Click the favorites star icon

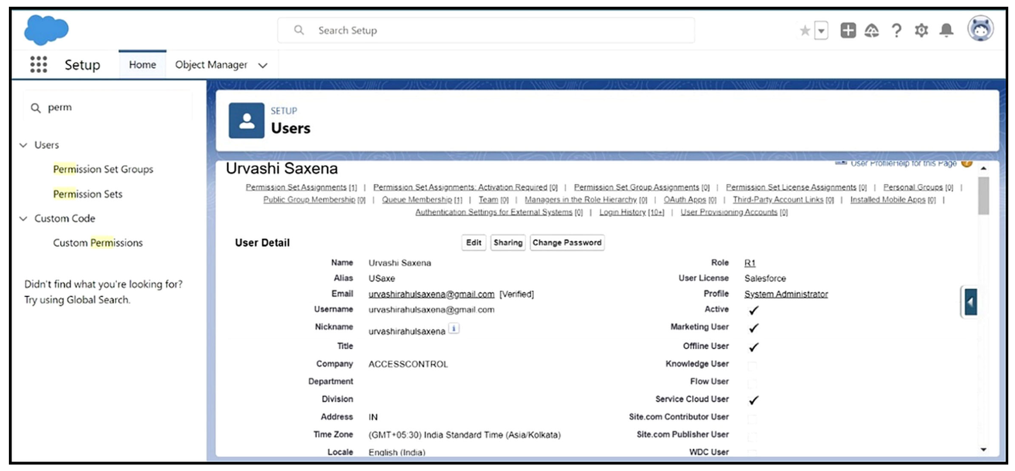(x=805, y=30)
